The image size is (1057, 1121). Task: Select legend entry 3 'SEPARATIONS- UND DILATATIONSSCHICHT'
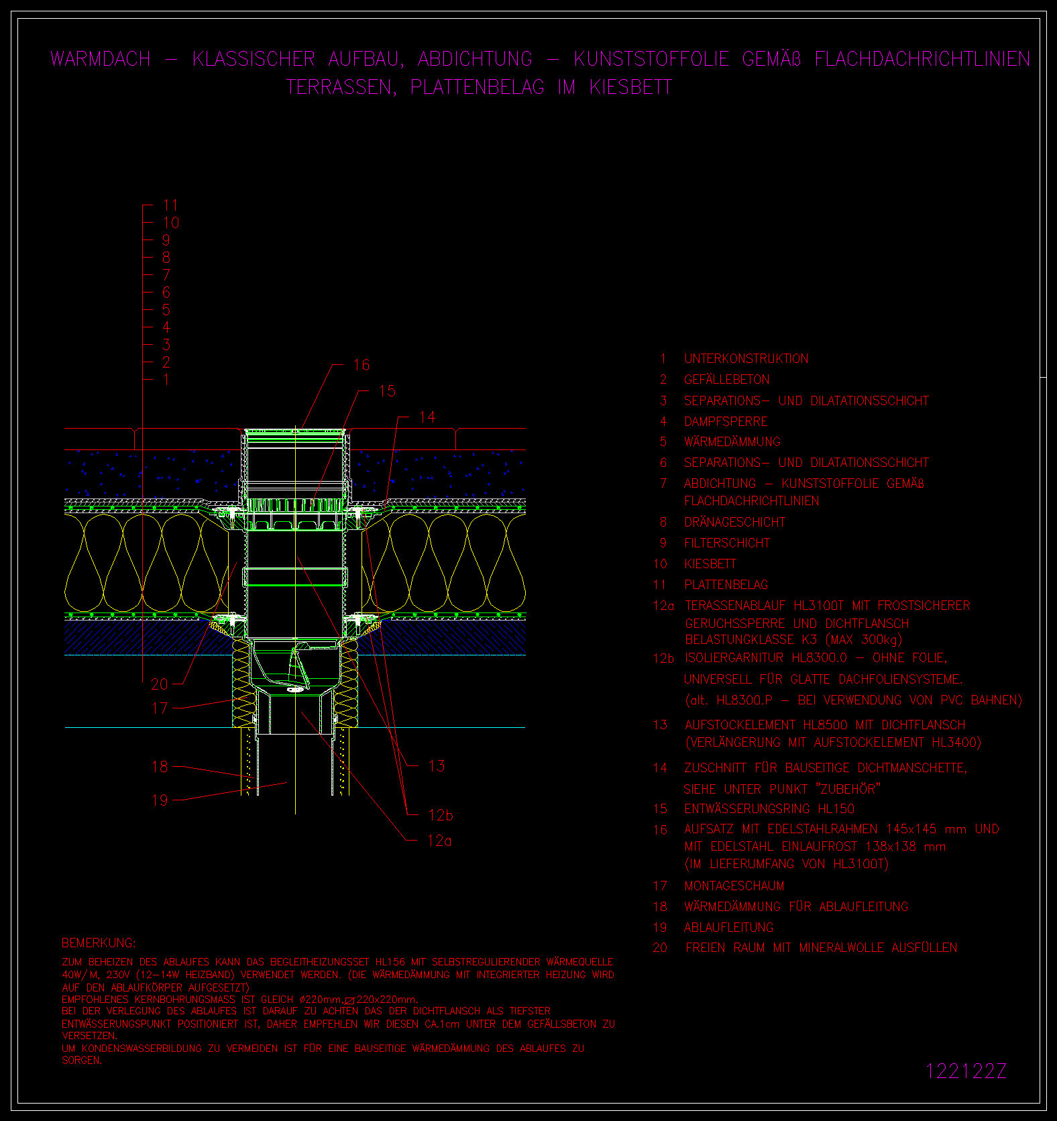806,401
